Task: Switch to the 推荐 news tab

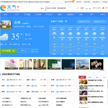Action: 82,77
